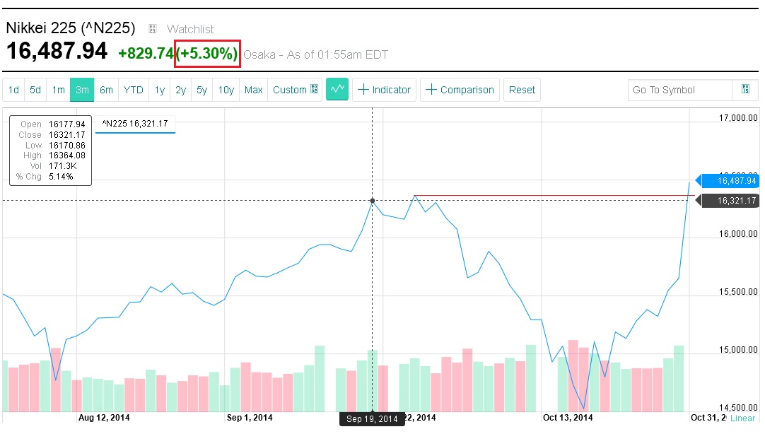Screen dimensions: 765x434
Task: Click the plus icon beside Indicator
Action: click(363, 90)
